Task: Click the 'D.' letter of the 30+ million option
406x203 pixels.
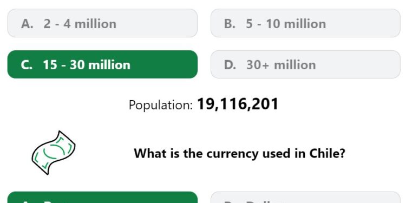Action: [230, 65]
